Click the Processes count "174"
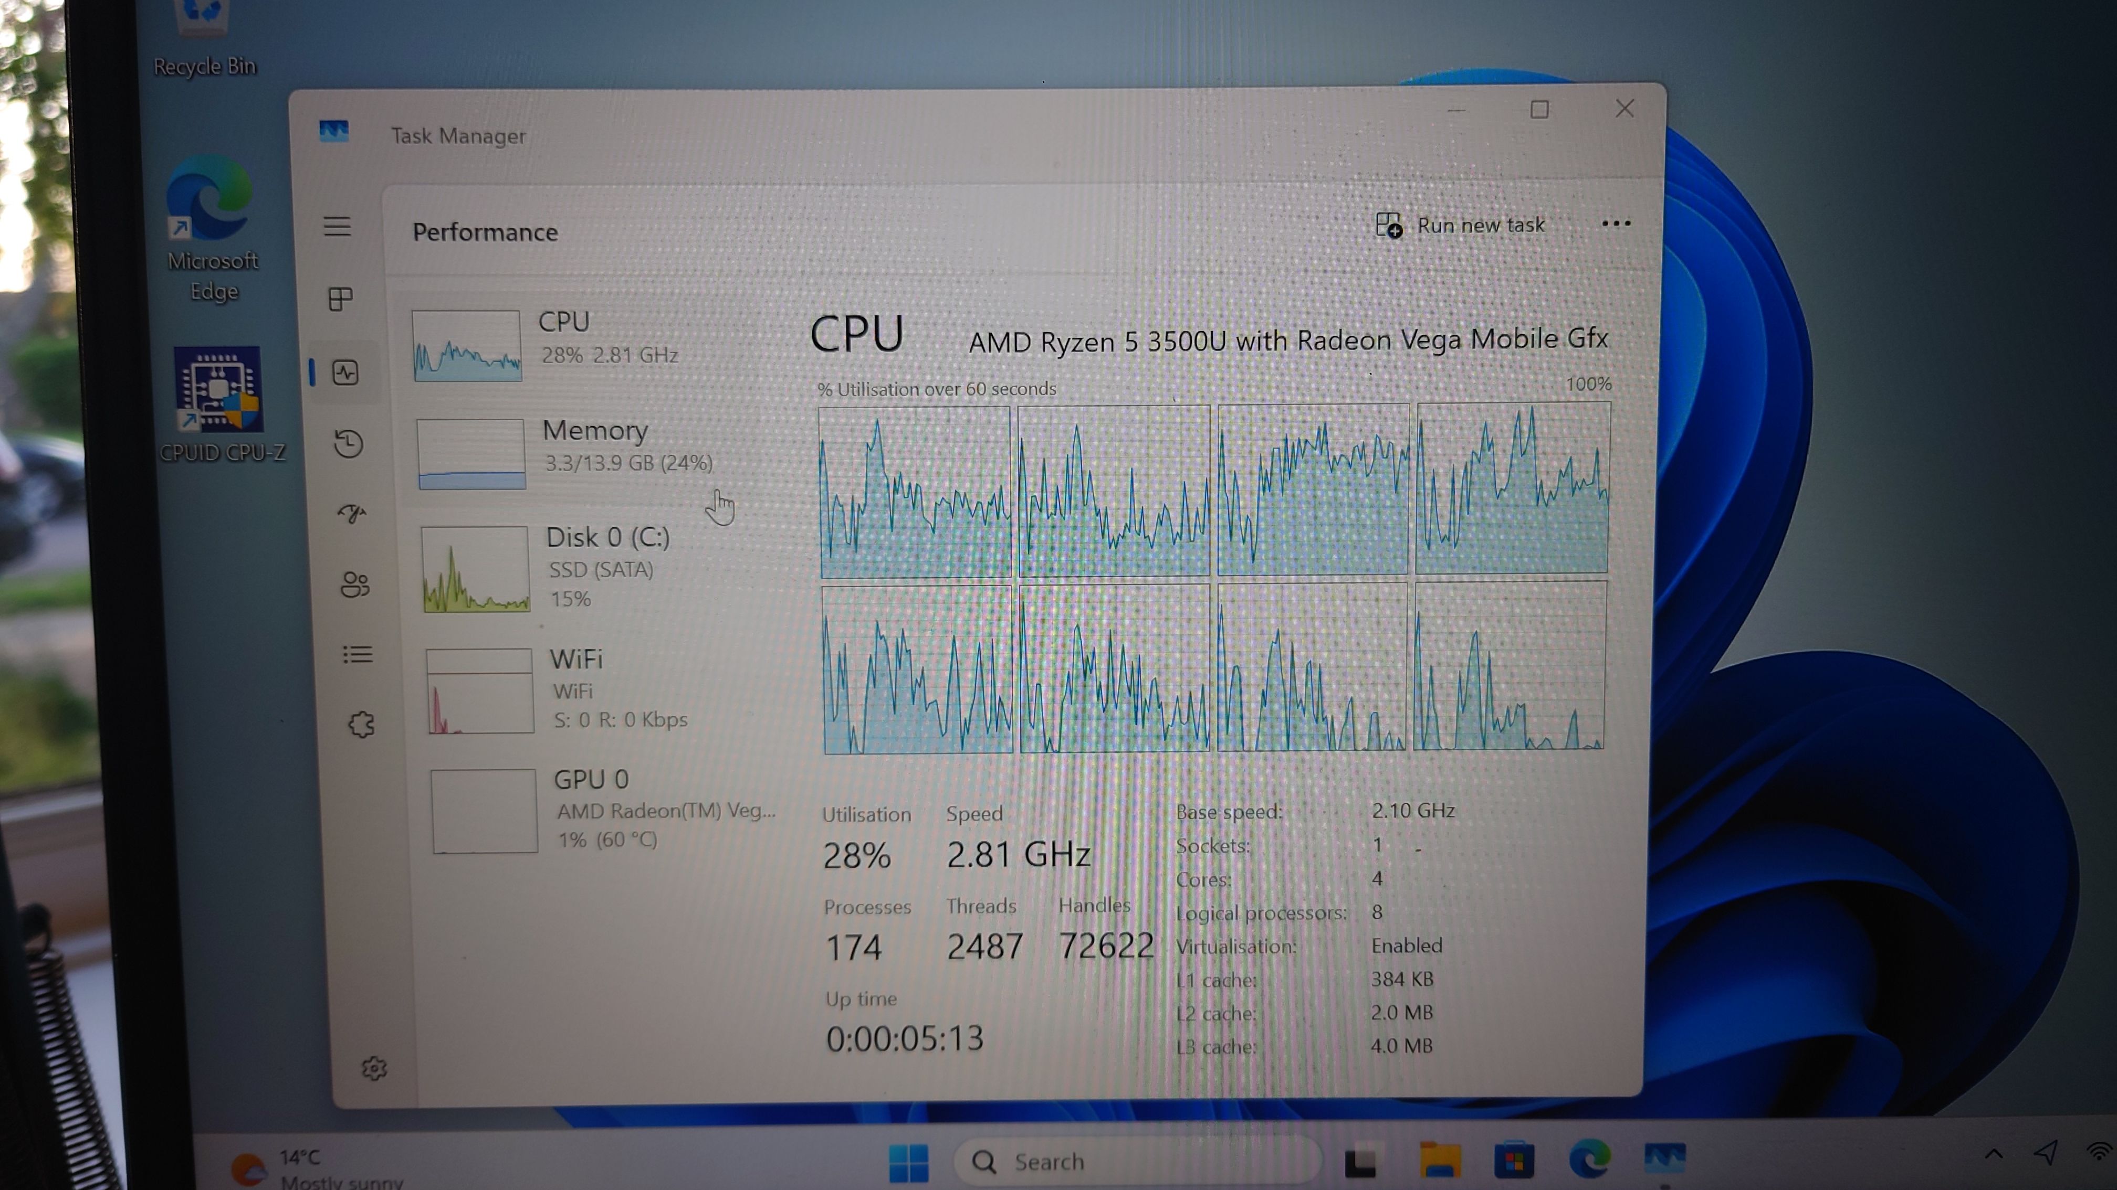This screenshot has height=1190, width=2117. tap(853, 948)
